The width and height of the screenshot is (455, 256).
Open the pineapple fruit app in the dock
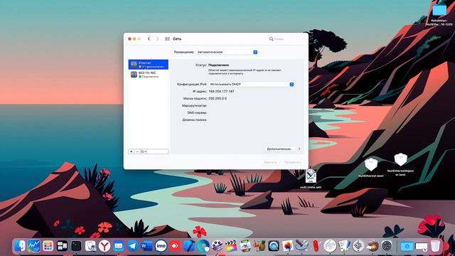click(x=259, y=246)
